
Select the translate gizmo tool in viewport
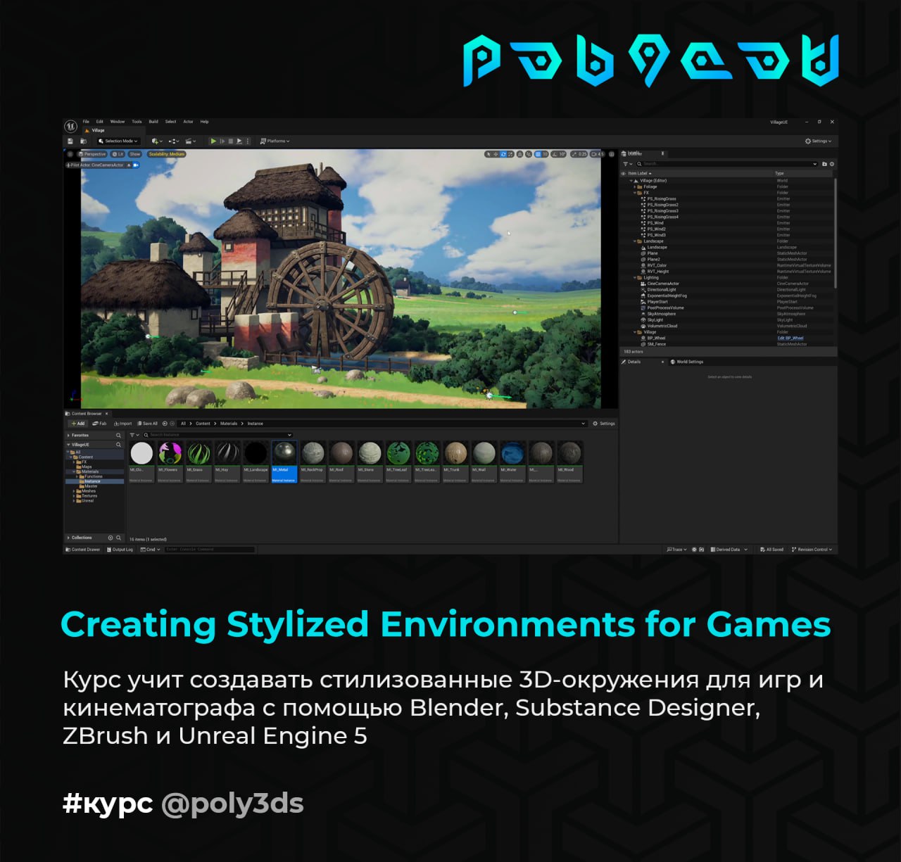tap(496, 154)
